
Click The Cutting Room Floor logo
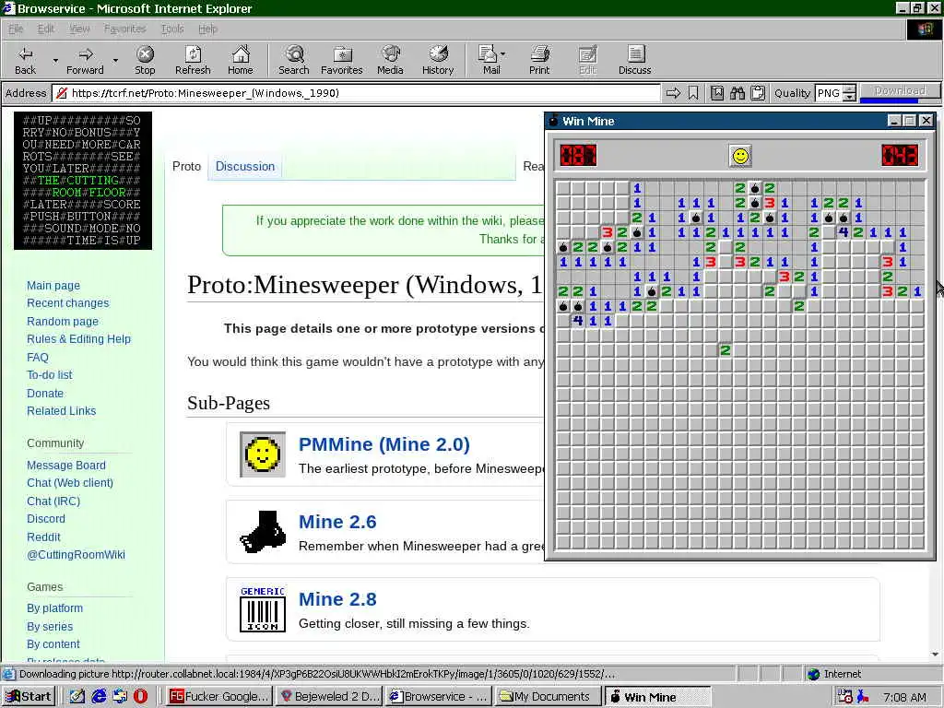[82, 180]
